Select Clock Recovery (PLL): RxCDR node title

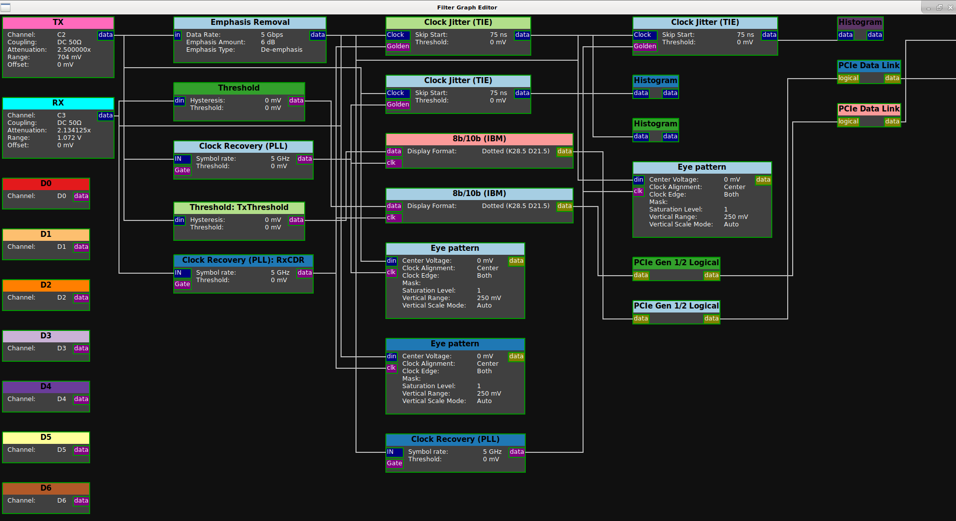tap(243, 260)
